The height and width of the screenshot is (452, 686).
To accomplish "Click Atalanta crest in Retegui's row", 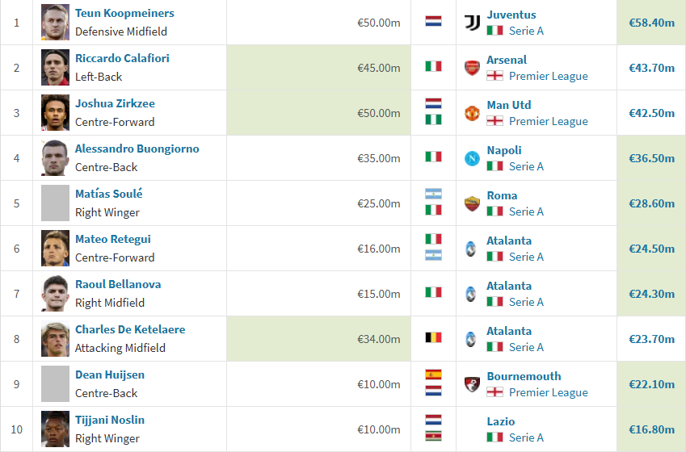I will 471,249.
